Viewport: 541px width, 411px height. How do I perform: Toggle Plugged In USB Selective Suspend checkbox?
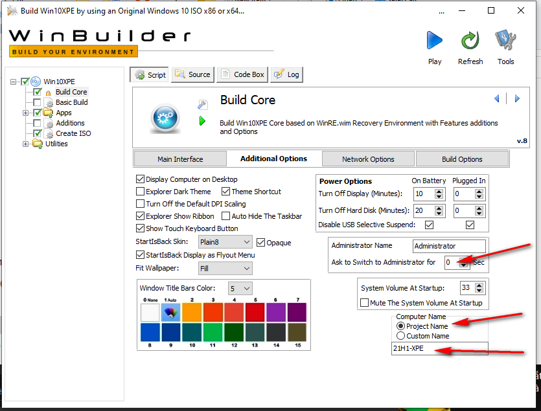tap(470, 225)
